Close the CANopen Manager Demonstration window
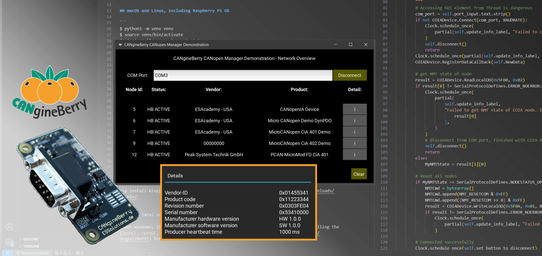Viewport: 542px width, 256px height. [x=366, y=45]
